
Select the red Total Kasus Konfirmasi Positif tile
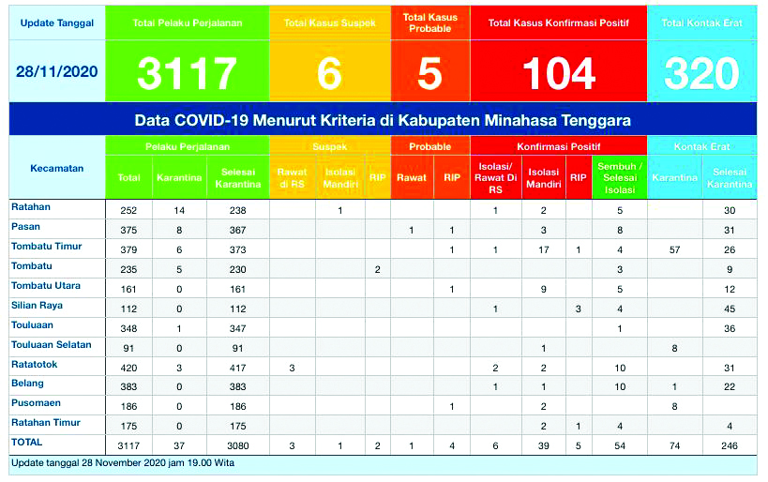(558, 56)
